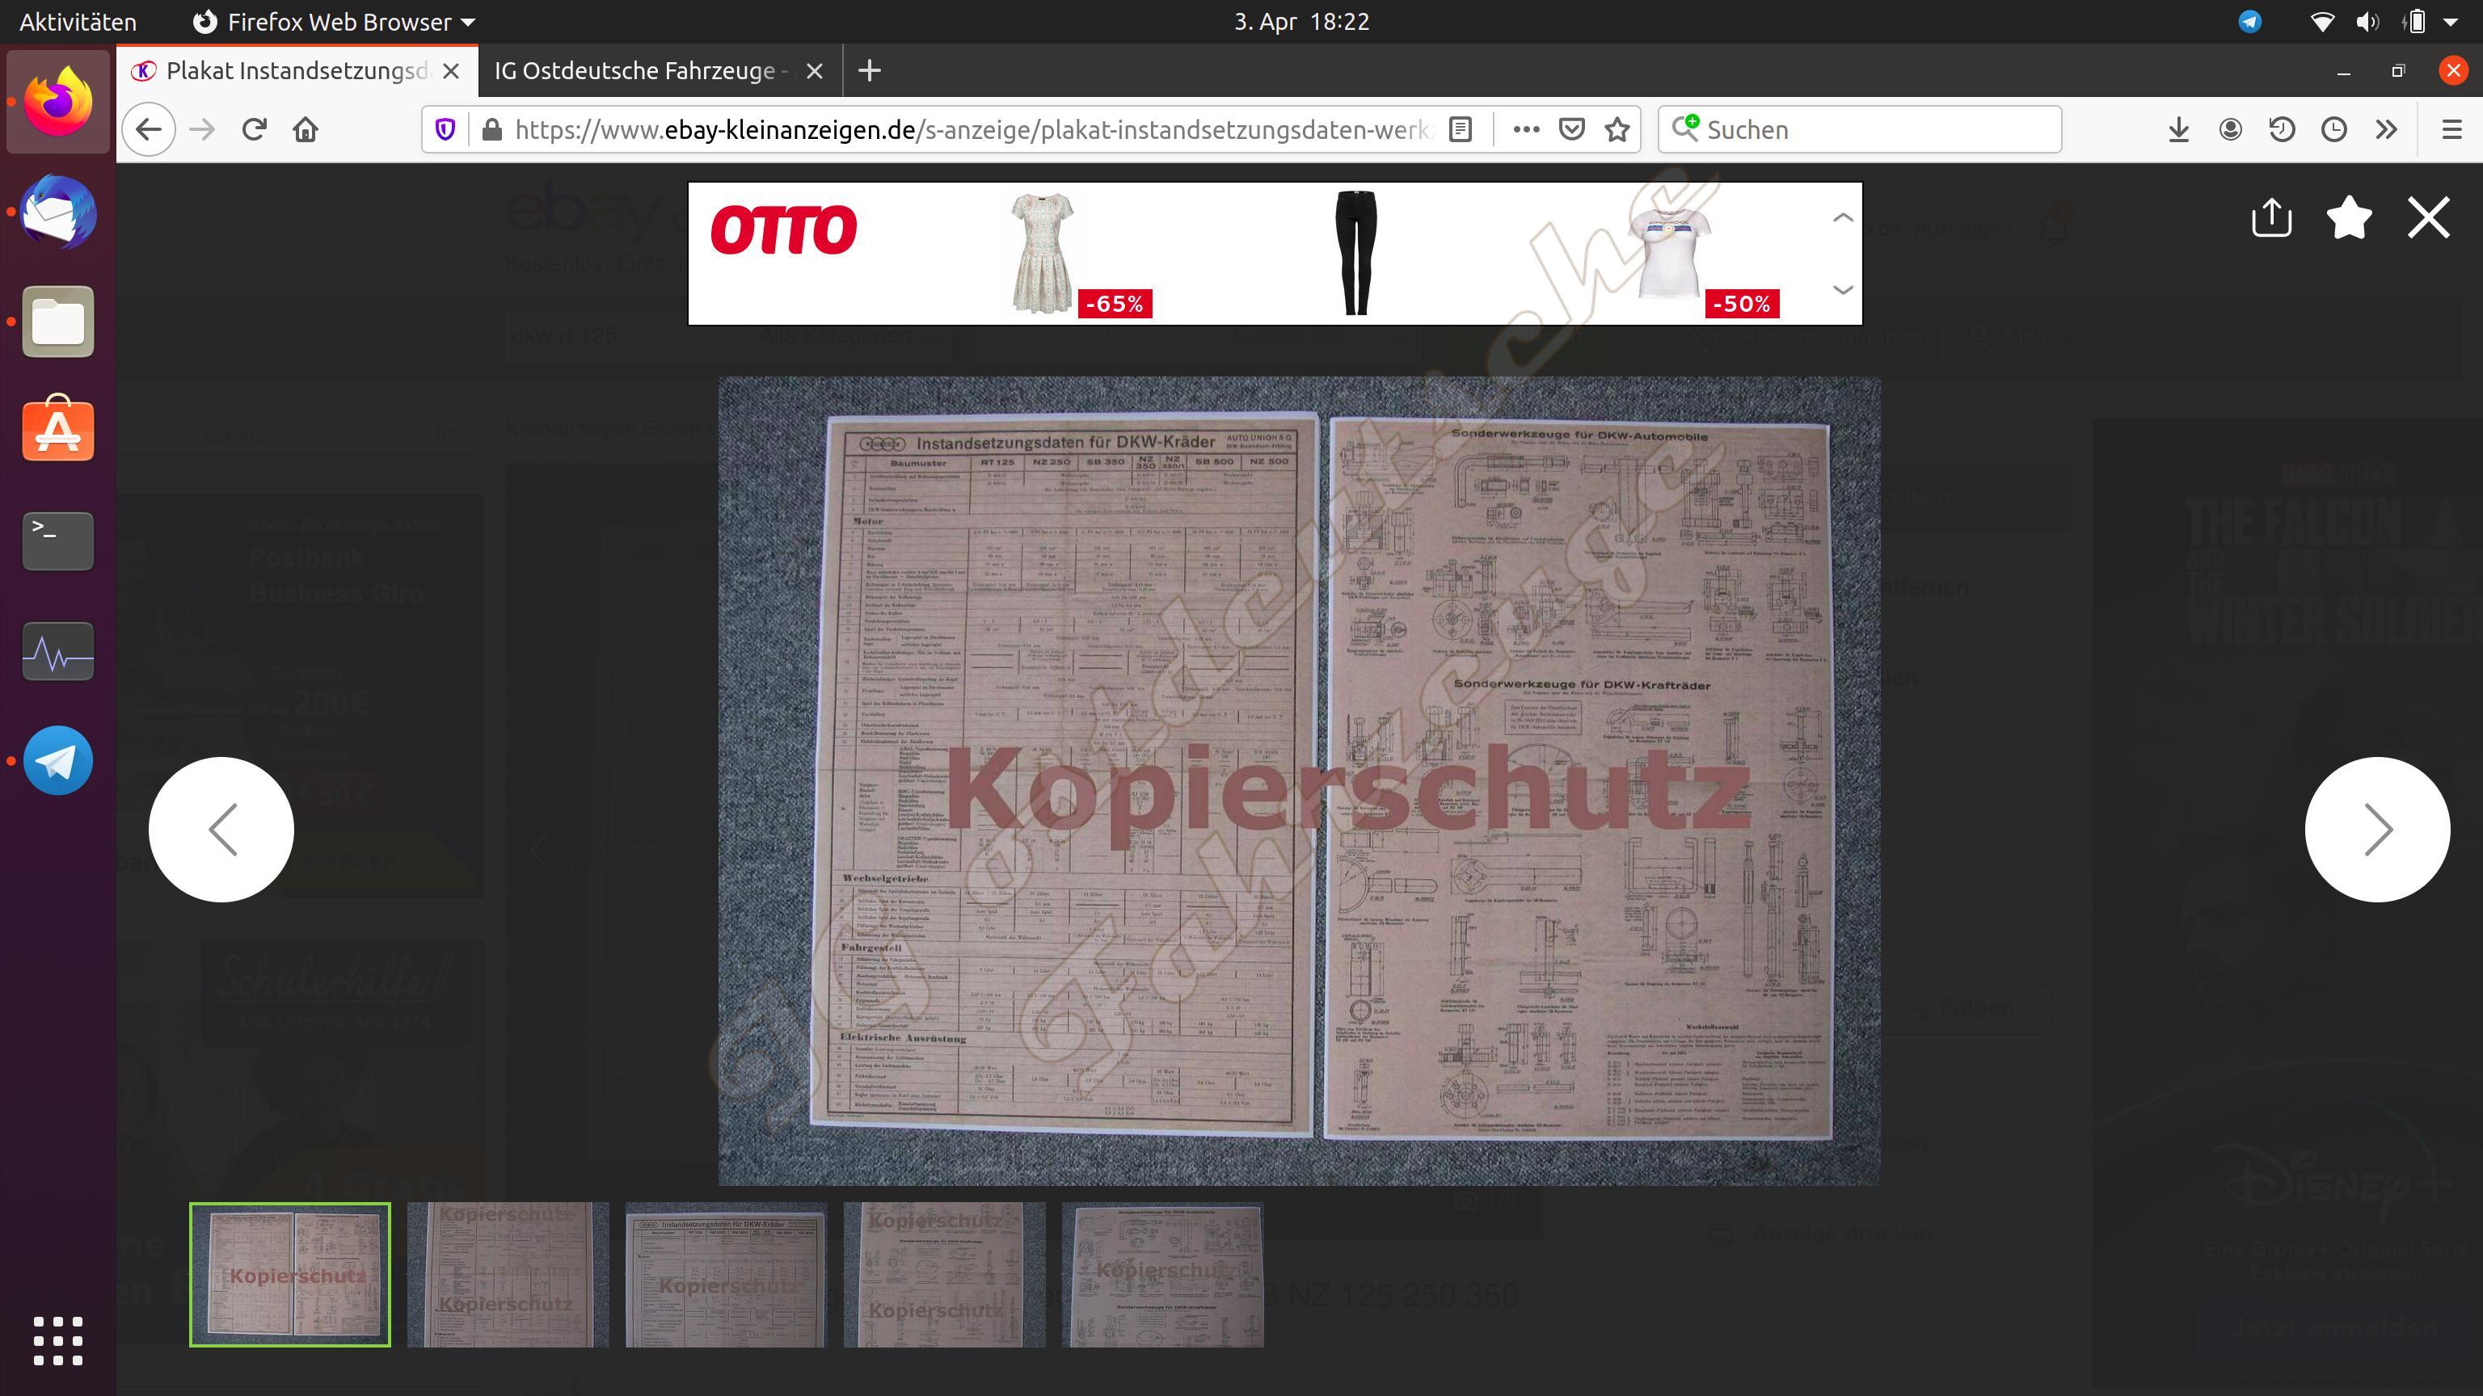
Task: Open the downloads panel
Action: tap(2178, 129)
